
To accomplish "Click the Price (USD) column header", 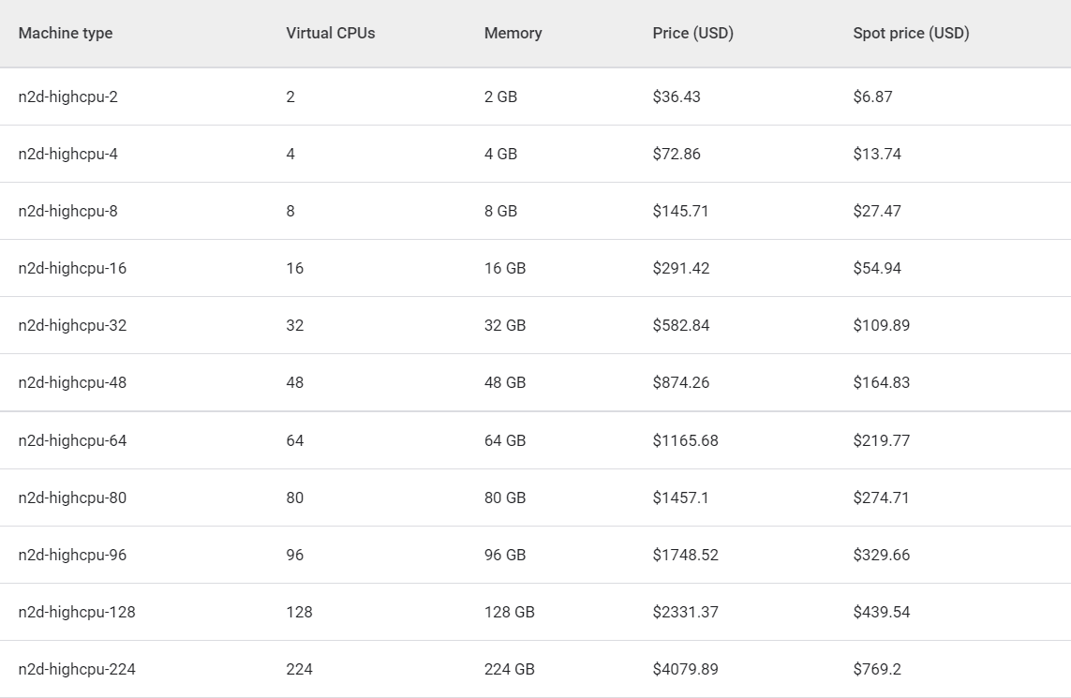I will (692, 33).
